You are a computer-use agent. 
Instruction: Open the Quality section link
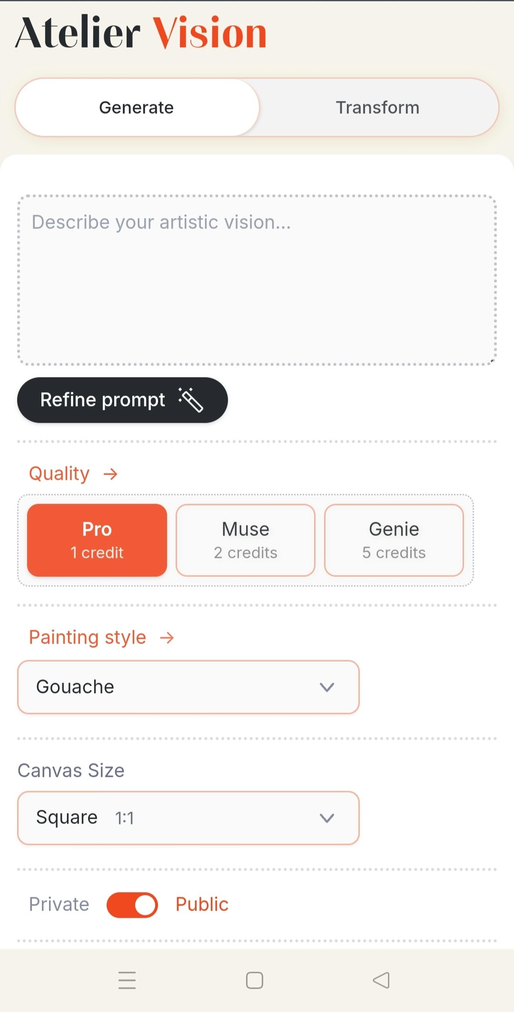point(59,474)
